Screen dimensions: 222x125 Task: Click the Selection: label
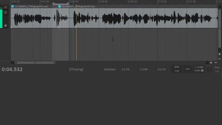tap(110, 69)
